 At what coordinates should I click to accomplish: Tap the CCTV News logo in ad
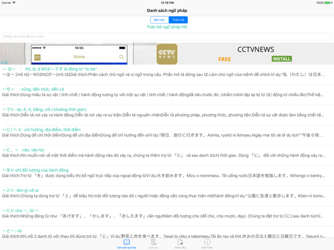(x=167, y=54)
